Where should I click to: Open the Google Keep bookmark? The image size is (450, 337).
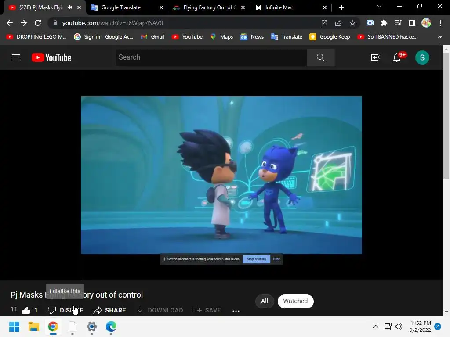(330, 37)
